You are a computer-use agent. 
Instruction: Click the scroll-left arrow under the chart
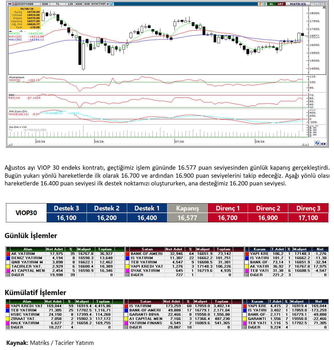(10, 144)
